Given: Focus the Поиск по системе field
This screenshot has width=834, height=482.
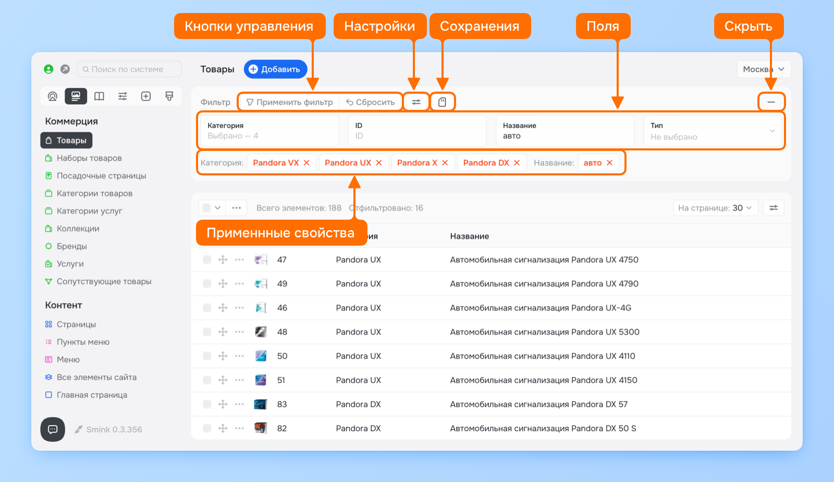Looking at the screenshot, I should 129,69.
